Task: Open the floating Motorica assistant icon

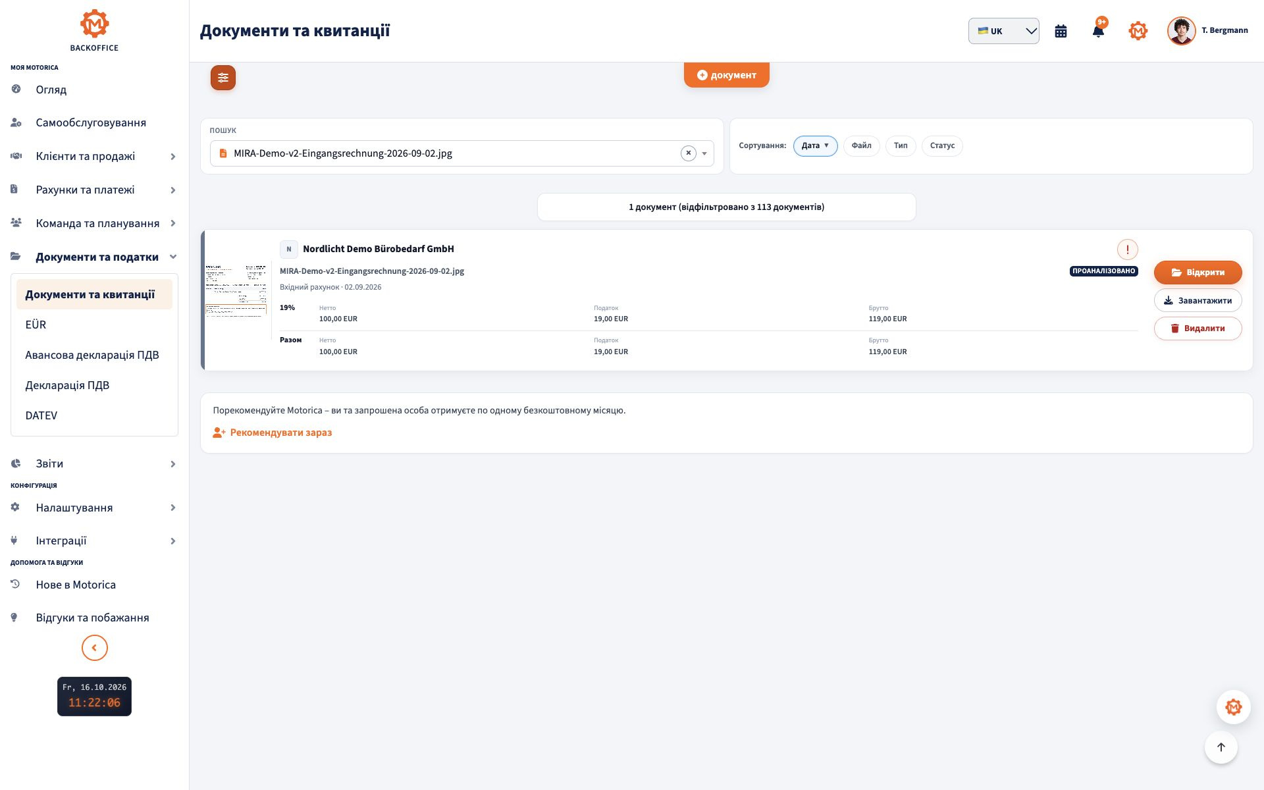Action: point(1233,707)
